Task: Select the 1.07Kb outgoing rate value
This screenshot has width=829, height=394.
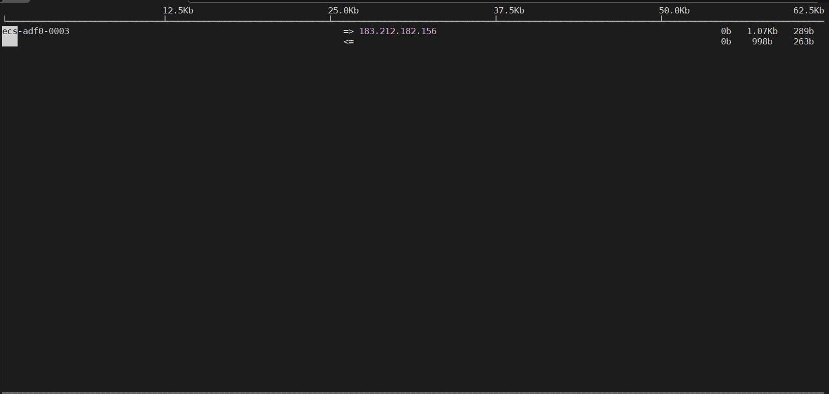Action: click(762, 31)
